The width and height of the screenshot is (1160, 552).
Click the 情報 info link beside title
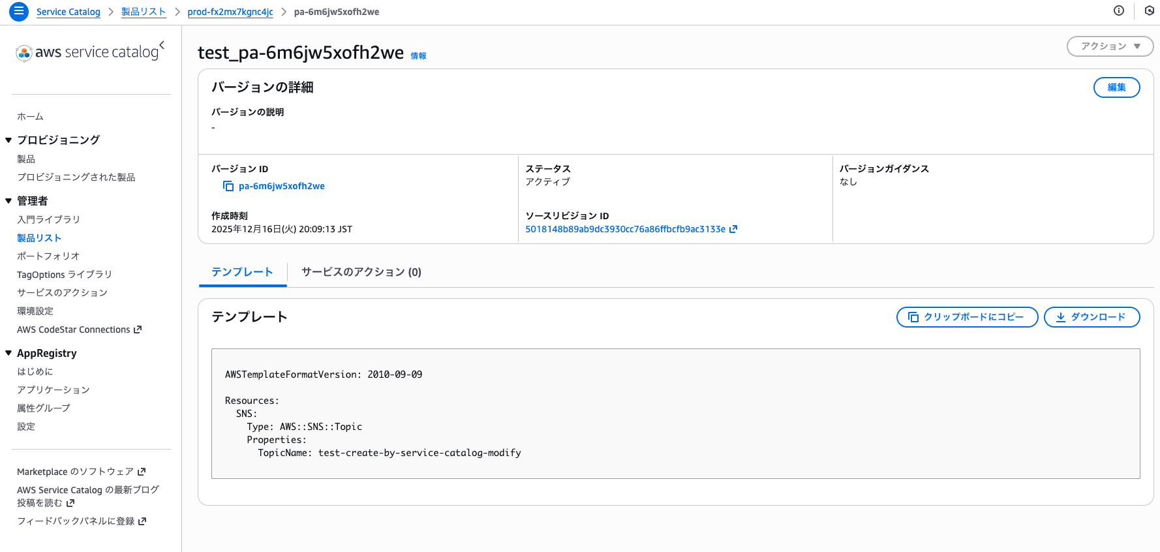click(418, 56)
